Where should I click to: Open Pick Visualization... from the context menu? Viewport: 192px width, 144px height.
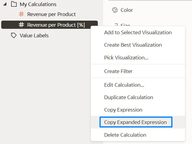click(126, 58)
